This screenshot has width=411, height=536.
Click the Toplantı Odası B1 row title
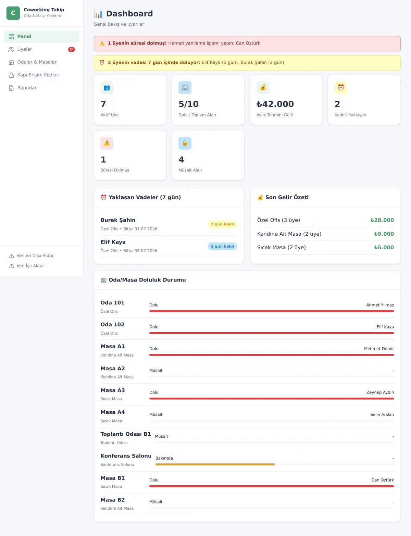click(x=126, y=434)
